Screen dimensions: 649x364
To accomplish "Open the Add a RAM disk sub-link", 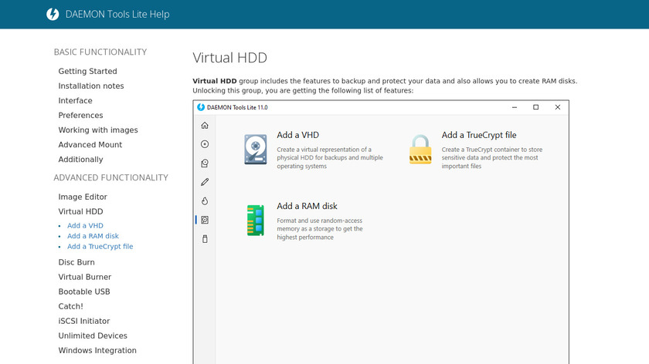I will (x=93, y=236).
